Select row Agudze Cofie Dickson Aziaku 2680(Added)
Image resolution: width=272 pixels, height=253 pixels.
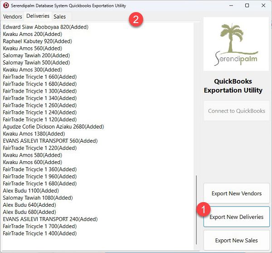tap(53, 127)
